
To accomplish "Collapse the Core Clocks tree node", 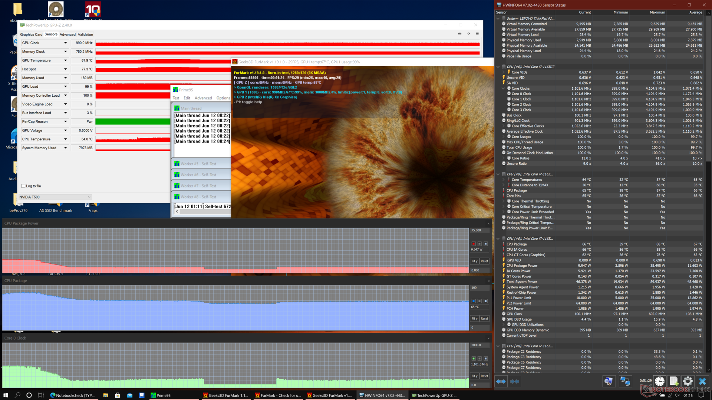I will 503,89.
